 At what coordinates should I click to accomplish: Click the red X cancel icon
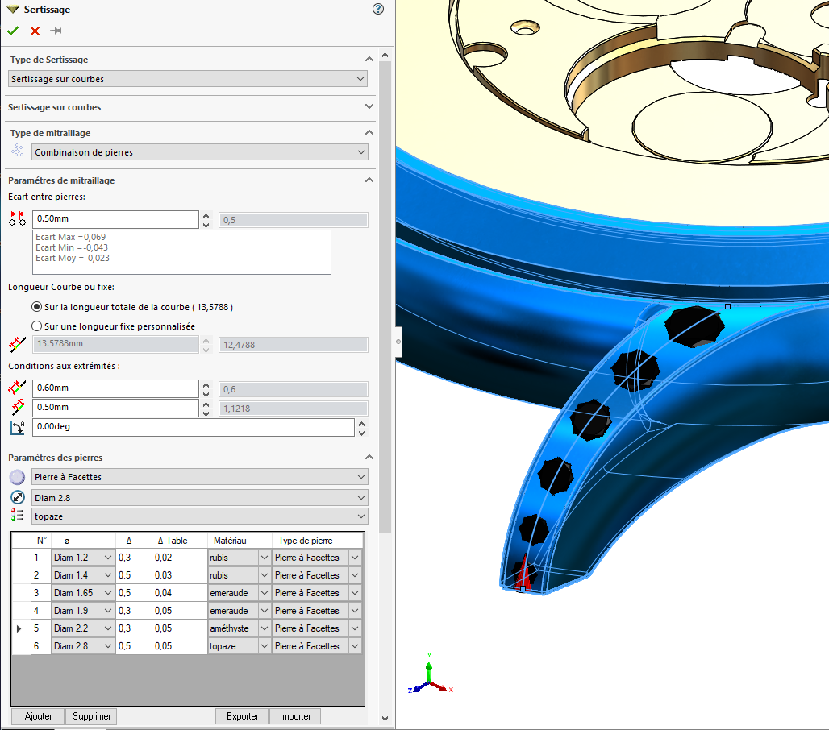pyautogui.click(x=35, y=31)
